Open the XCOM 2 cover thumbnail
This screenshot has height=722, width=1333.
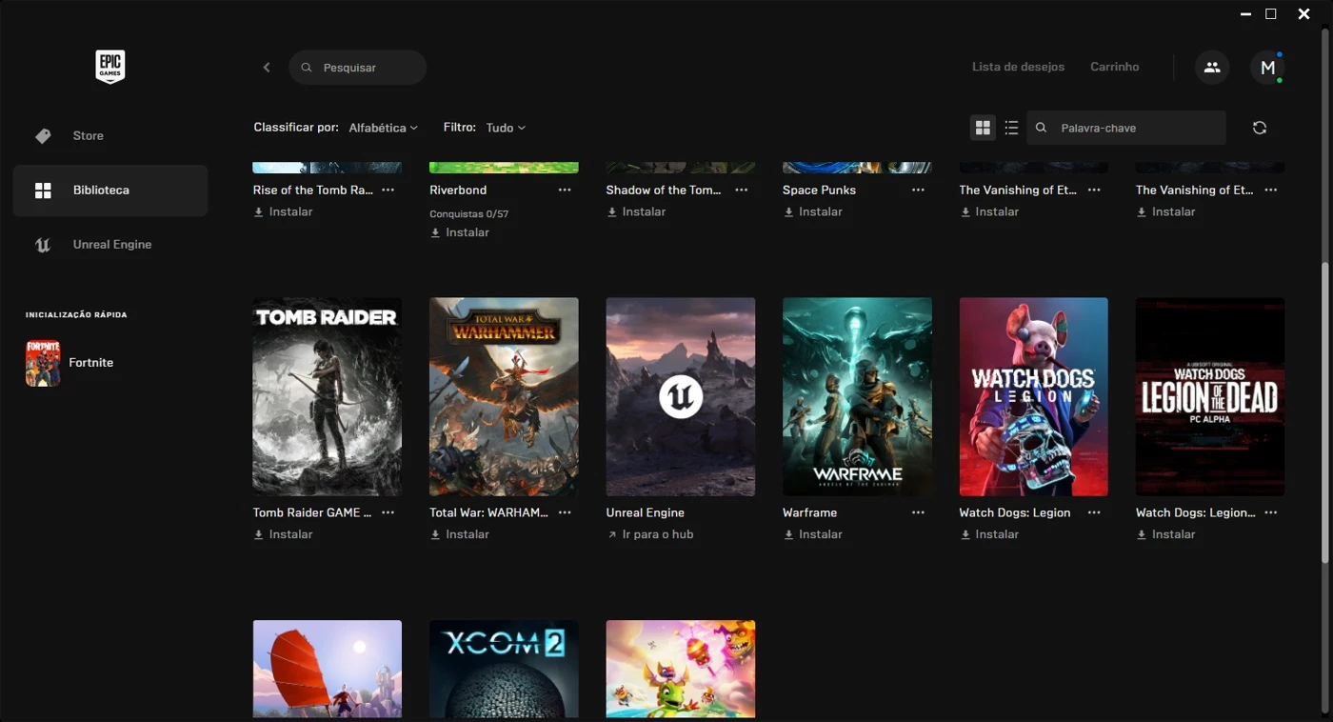tap(504, 670)
